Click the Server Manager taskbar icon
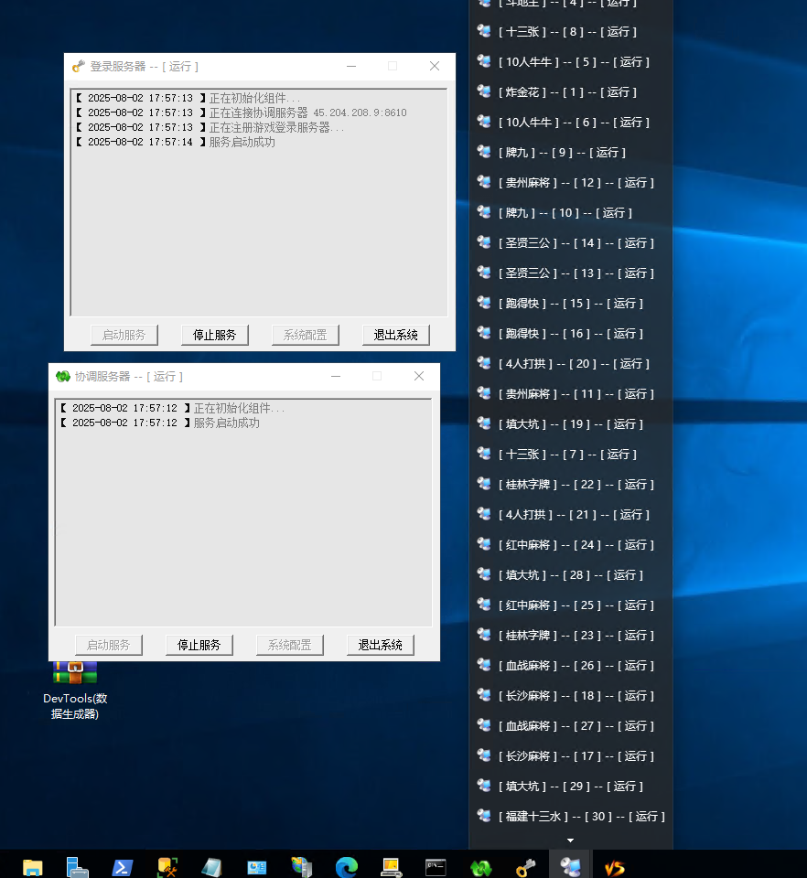The height and width of the screenshot is (878, 807). coord(78,867)
